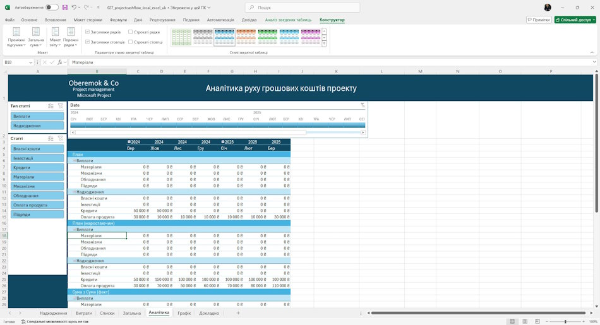Click the insert function fx icon

coord(60,62)
